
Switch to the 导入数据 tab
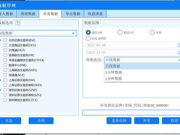[8, 14]
